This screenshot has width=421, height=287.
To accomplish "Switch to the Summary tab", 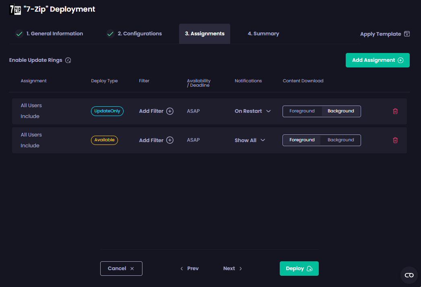I will click(x=263, y=34).
